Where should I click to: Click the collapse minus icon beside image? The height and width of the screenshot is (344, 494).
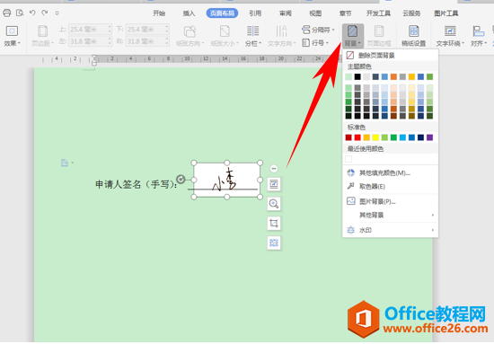tap(274, 169)
